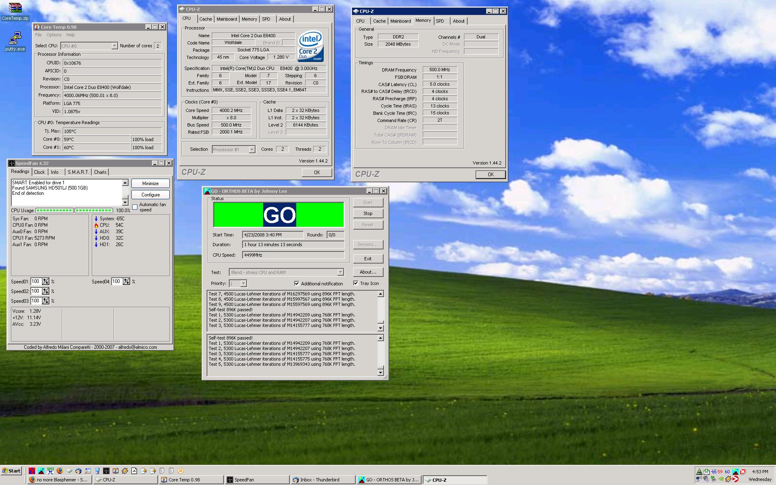
Task: Launch Orthos from quick launch mountain icon
Action: pos(41,471)
